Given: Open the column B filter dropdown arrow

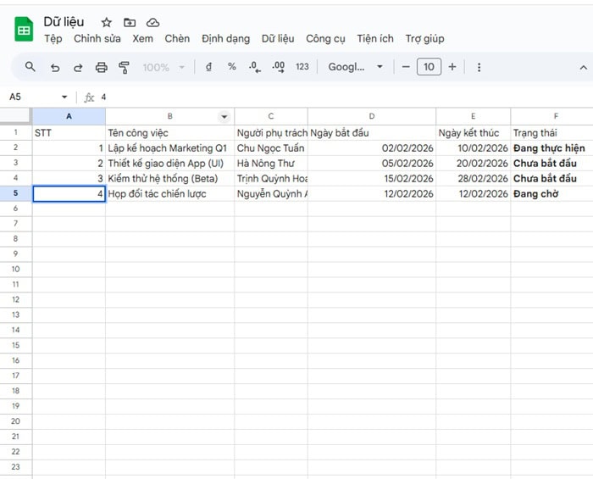Looking at the screenshot, I should [x=224, y=116].
